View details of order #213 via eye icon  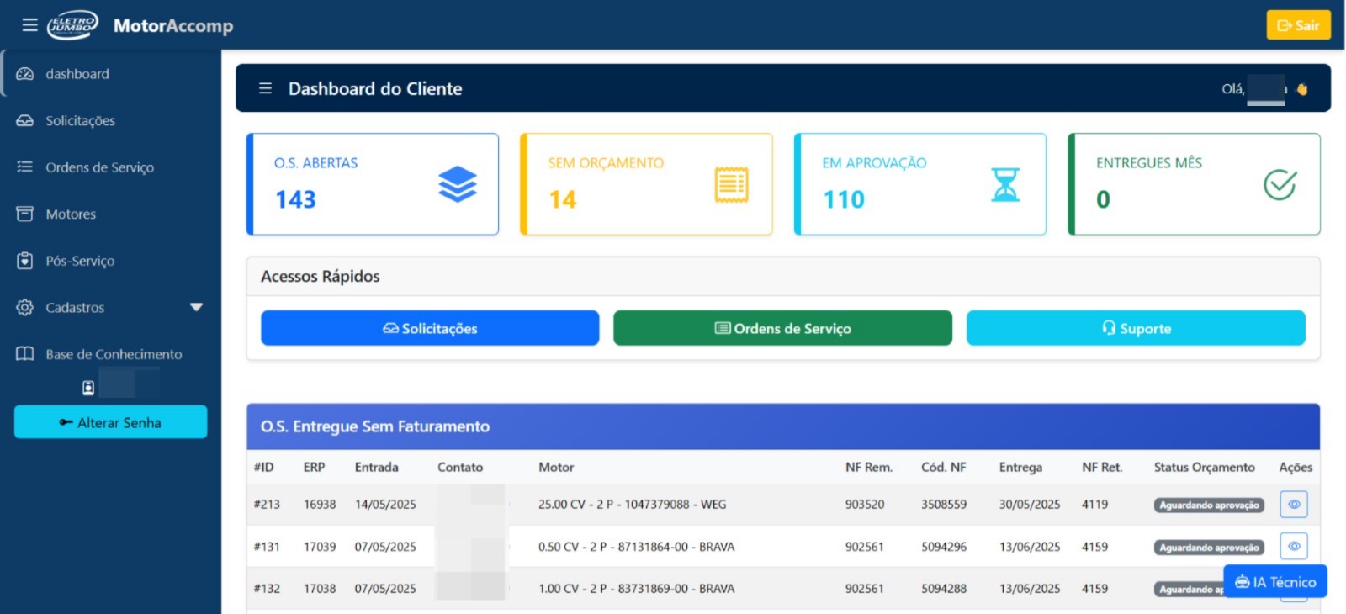click(x=1294, y=505)
